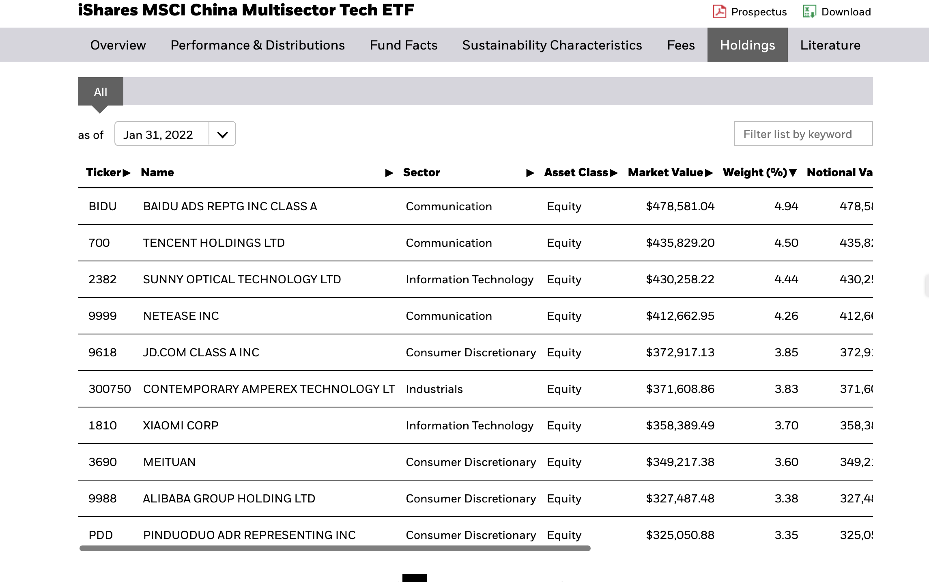Screen dimensions: 929x582
Task: Click weight value 4.26
Action: point(786,316)
